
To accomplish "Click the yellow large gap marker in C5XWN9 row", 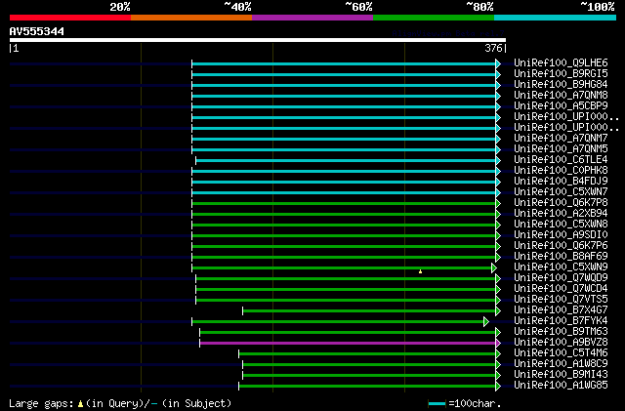I will (421, 271).
